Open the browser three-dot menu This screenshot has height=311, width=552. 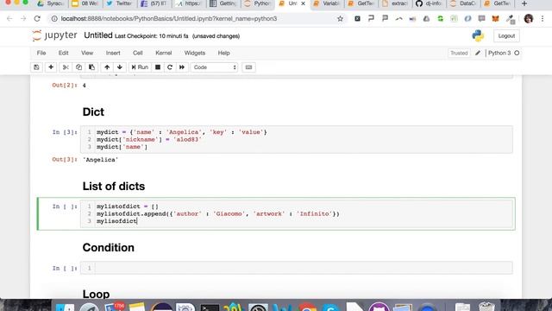543,19
